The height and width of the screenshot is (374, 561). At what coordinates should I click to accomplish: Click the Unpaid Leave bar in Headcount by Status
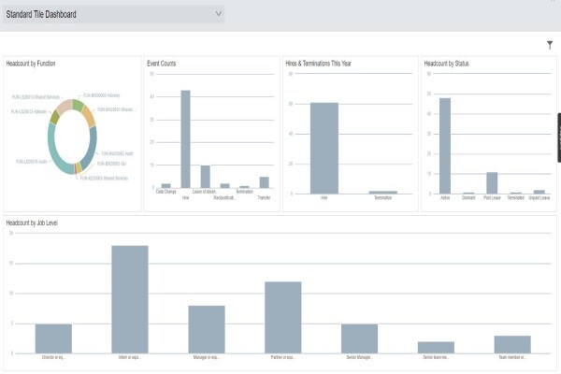click(x=539, y=193)
